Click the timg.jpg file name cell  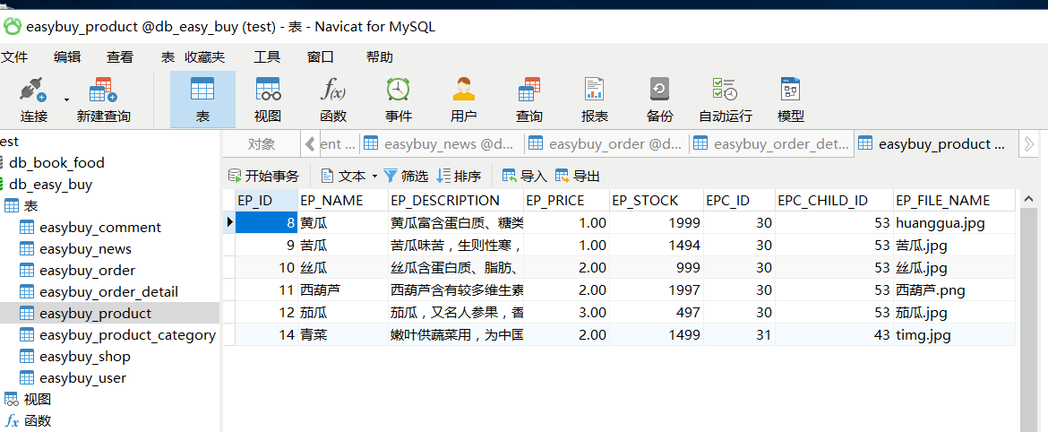click(x=954, y=335)
